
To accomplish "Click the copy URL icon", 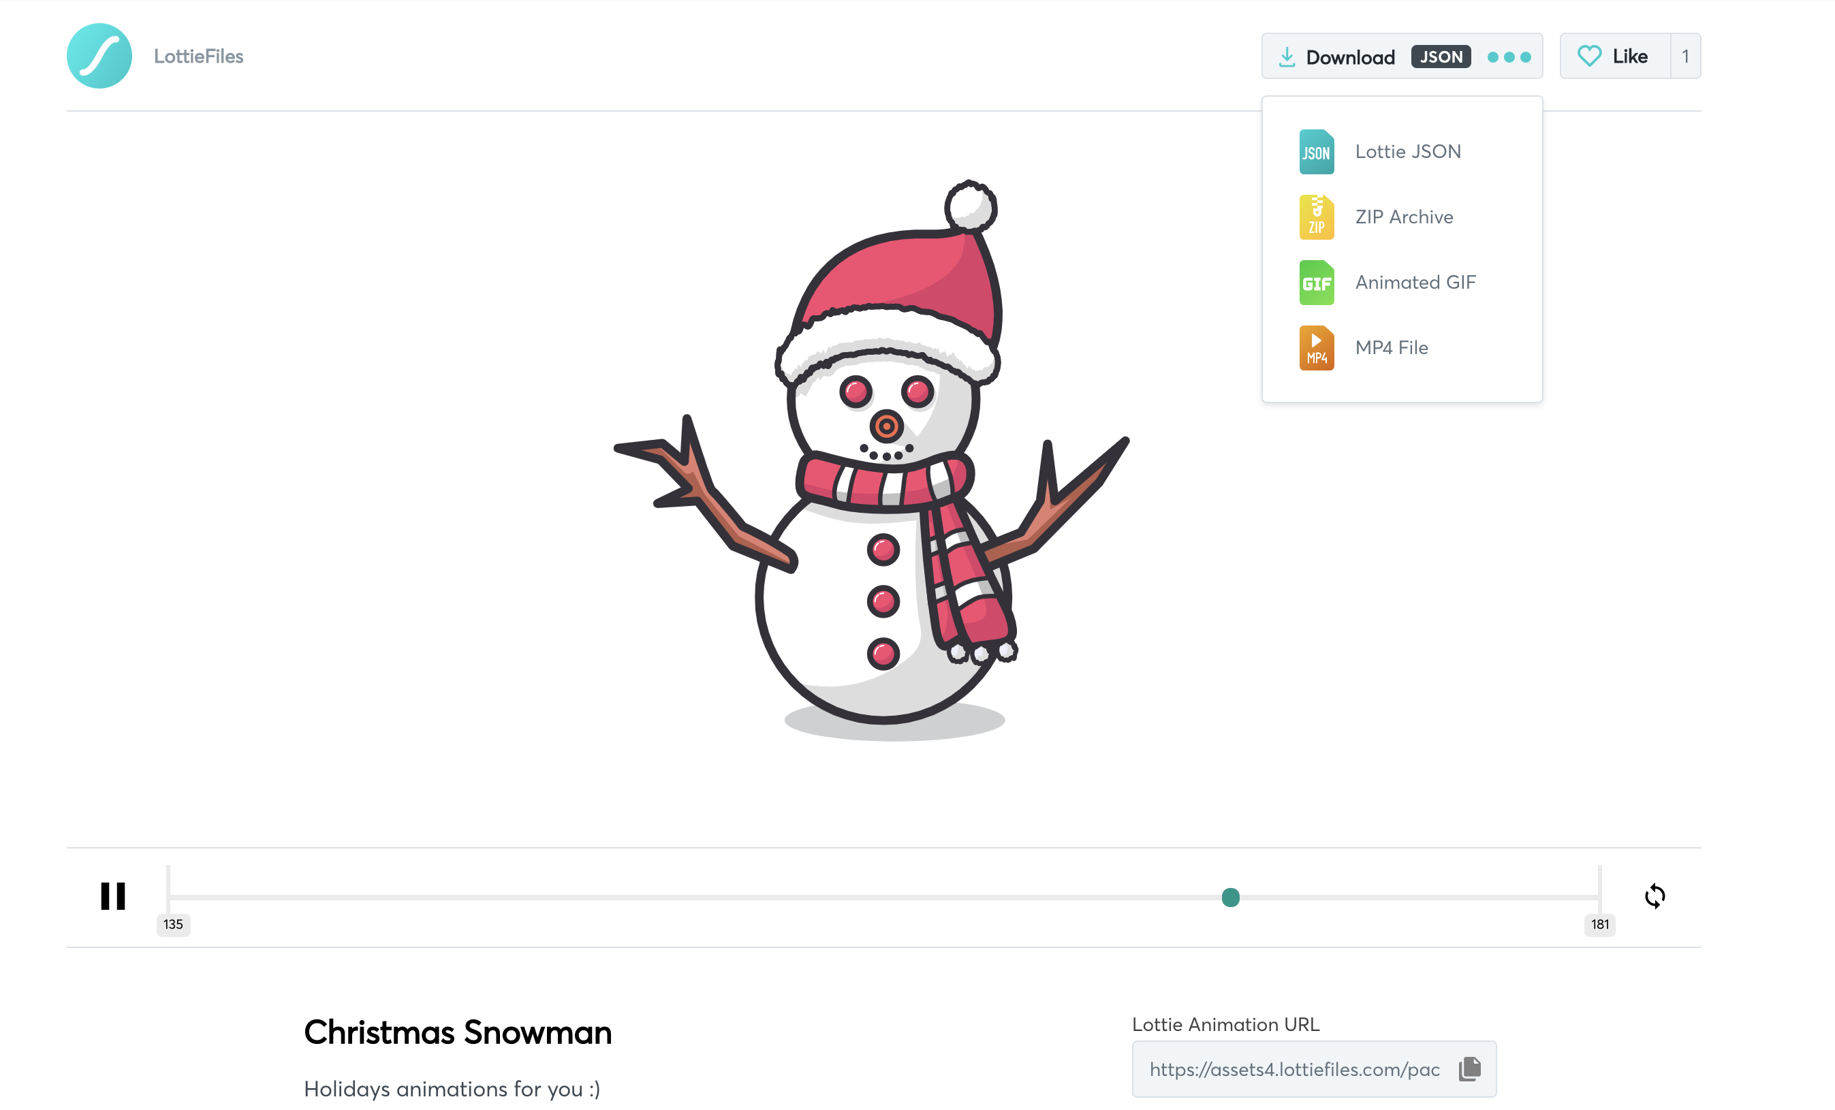I will [x=1469, y=1069].
